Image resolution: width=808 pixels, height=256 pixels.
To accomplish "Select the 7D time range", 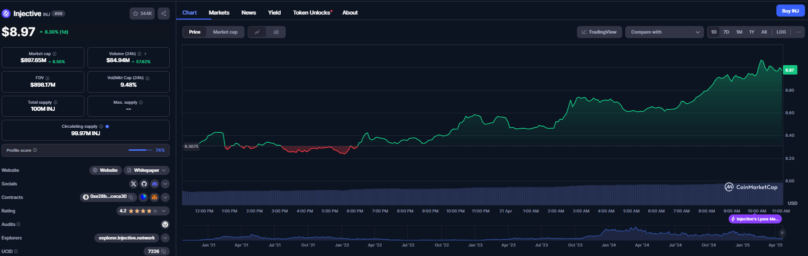I will pyautogui.click(x=726, y=32).
